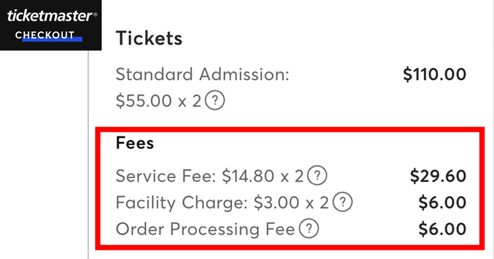Click the $29.60 service fee amount
This screenshot has height=259, width=494.
438,176
